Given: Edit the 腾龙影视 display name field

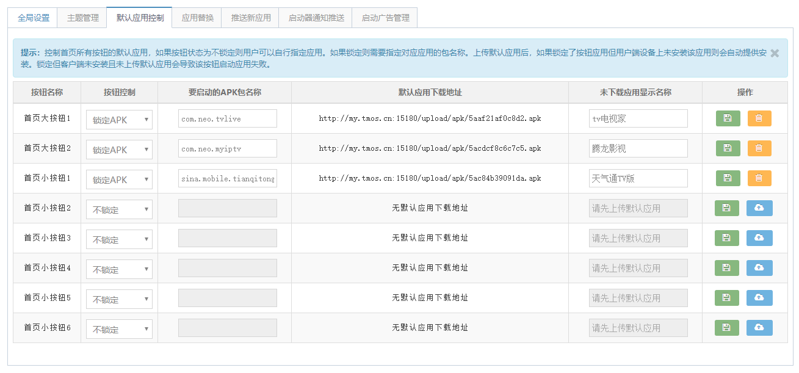Looking at the screenshot, I should (x=638, y=148).
